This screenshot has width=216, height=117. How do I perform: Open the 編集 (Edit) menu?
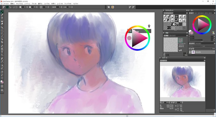tap(12, 4)
